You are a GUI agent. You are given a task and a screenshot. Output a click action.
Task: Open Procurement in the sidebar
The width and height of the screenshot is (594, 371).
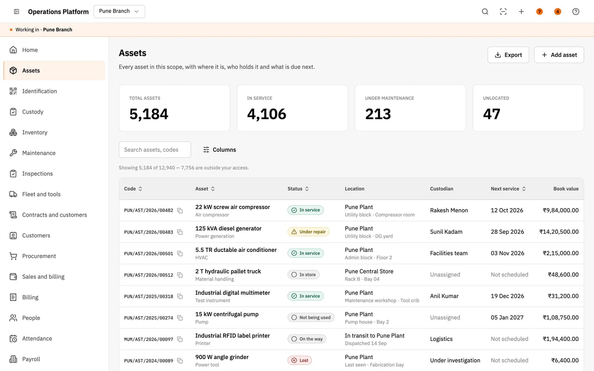pyautogui.click(x=54, y=256)
